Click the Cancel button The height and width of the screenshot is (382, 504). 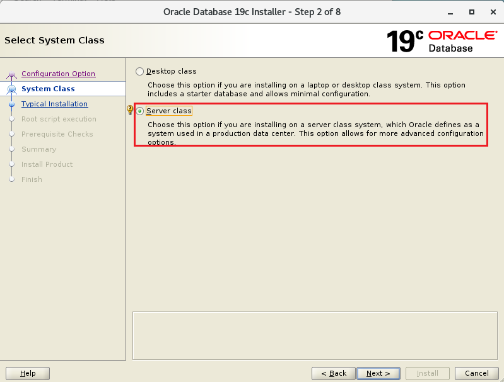[477, 373]
